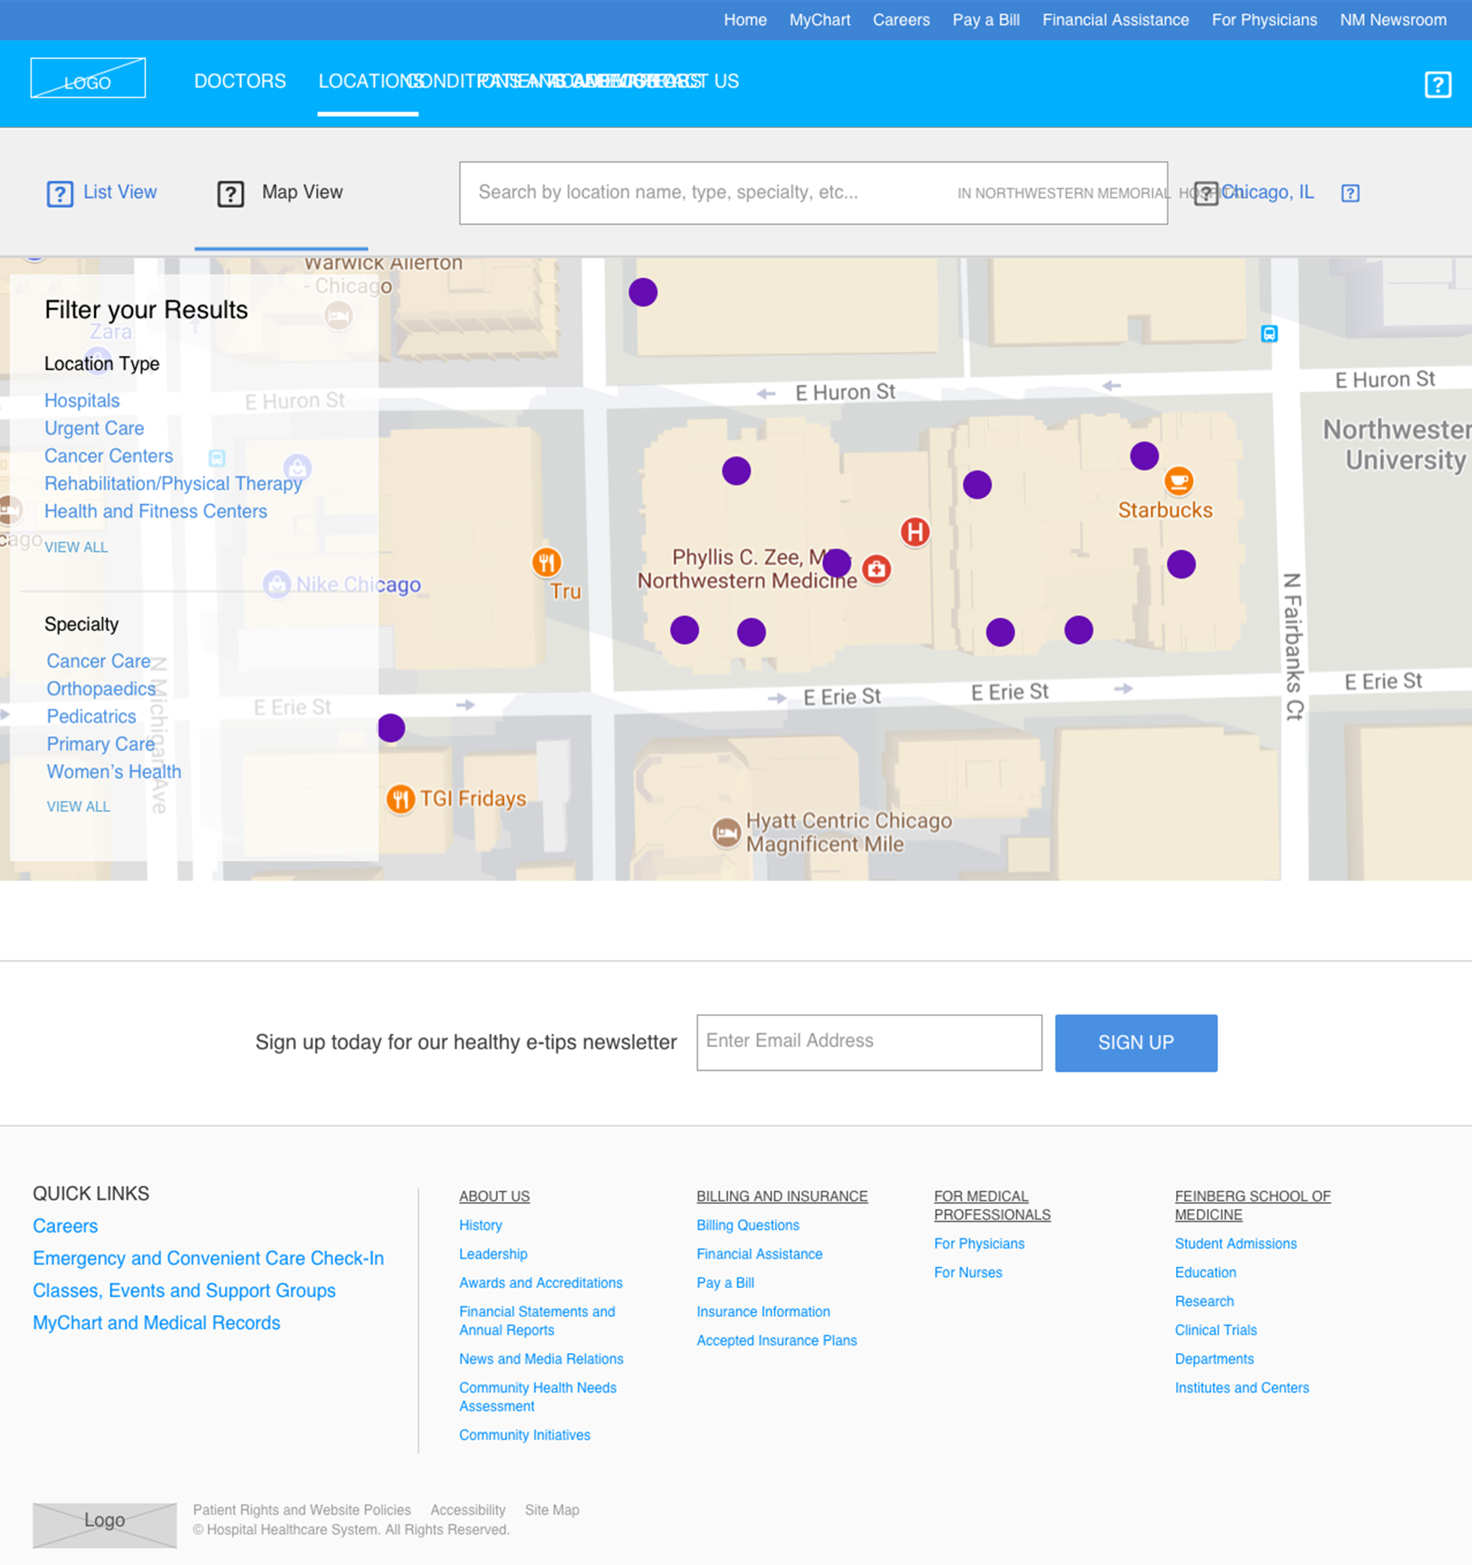Filter by Rehabilitation/Physical Therapy

(173, 484)
